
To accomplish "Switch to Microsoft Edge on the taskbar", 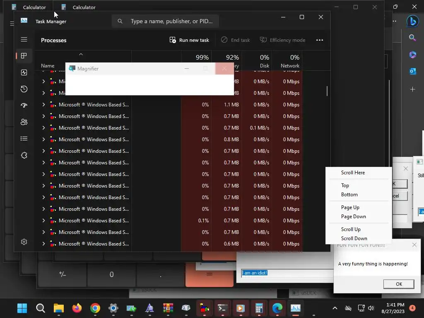I will click(x=277, y=308).
